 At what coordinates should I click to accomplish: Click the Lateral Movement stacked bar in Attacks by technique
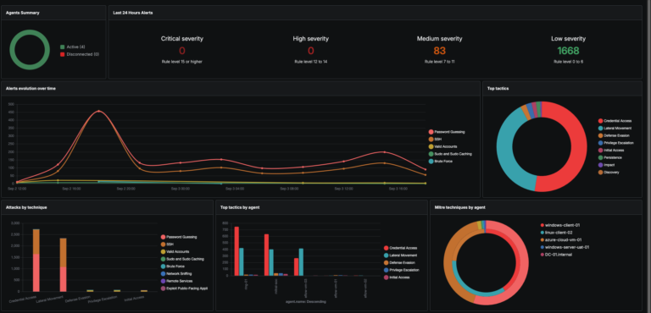pyautogui.click(x=63, y=265)
